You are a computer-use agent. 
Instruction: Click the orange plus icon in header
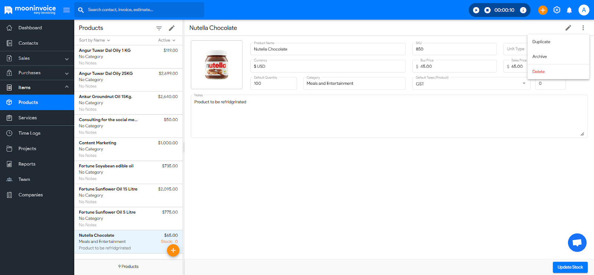pyautogui.click(x=543, y=10)
